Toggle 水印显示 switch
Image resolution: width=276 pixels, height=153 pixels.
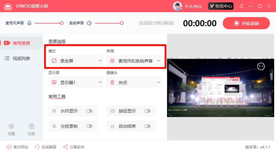[89, 111]
